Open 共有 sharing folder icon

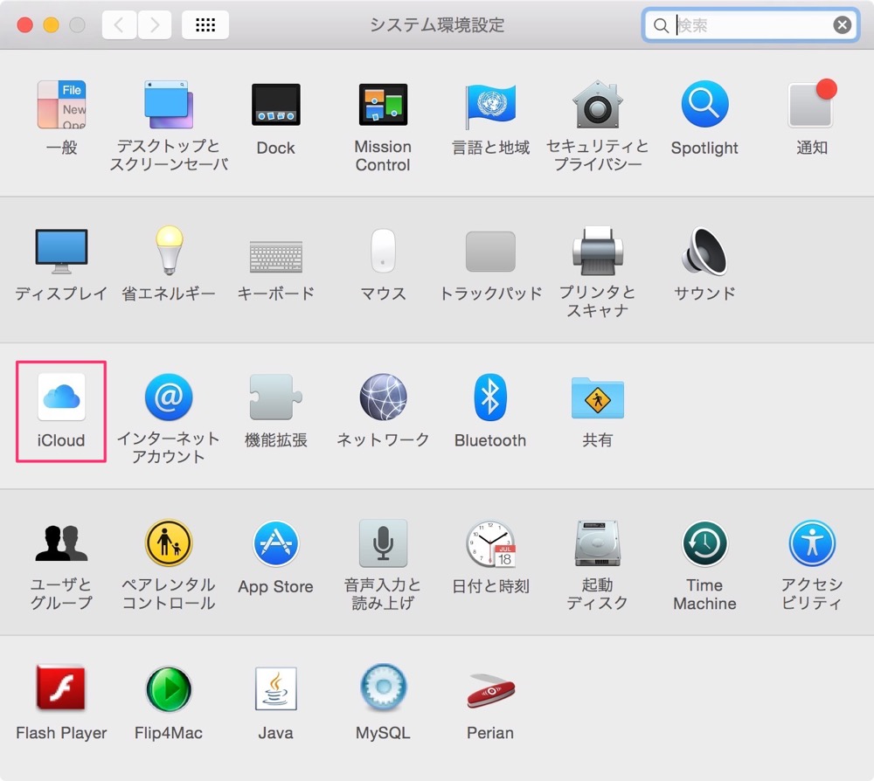[x=598, y=397]
